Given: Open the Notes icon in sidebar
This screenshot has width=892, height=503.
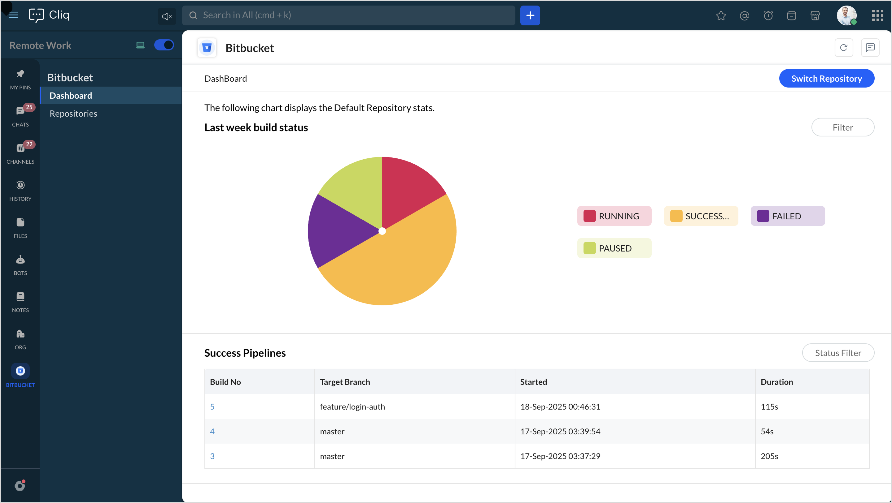Looking at the screenshot, I should click(x=20, y=302).
